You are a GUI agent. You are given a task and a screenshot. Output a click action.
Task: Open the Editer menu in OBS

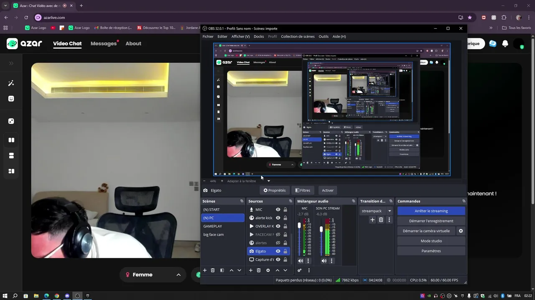pos(222,36)
